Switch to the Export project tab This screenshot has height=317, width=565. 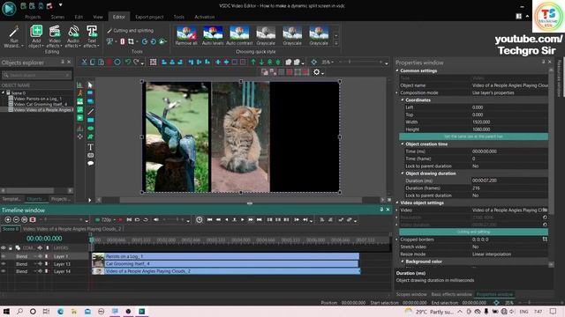tap(149, 17)
